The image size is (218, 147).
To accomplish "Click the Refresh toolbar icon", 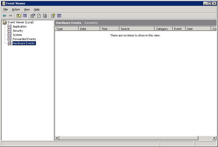I will (39, 16).
